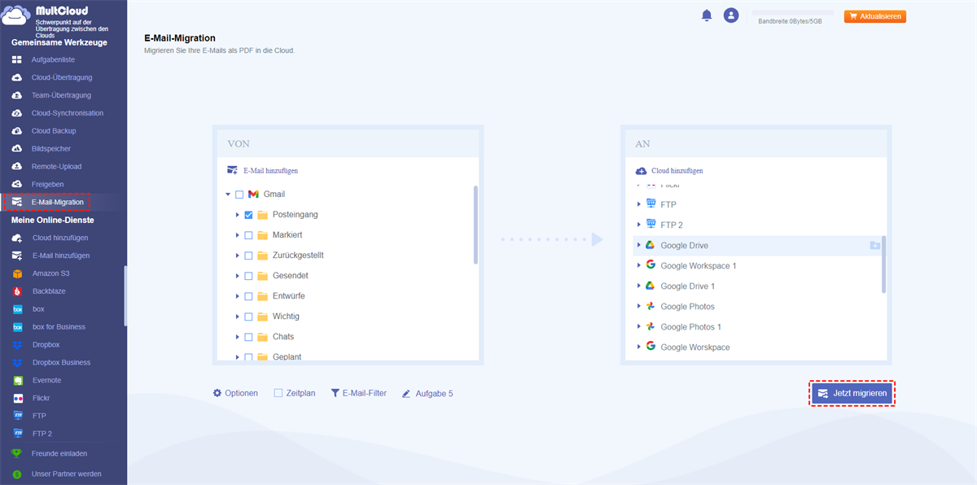Click the Jetzt migrieren button
Viewport: 977px width, 485px height.
(852, 393)
